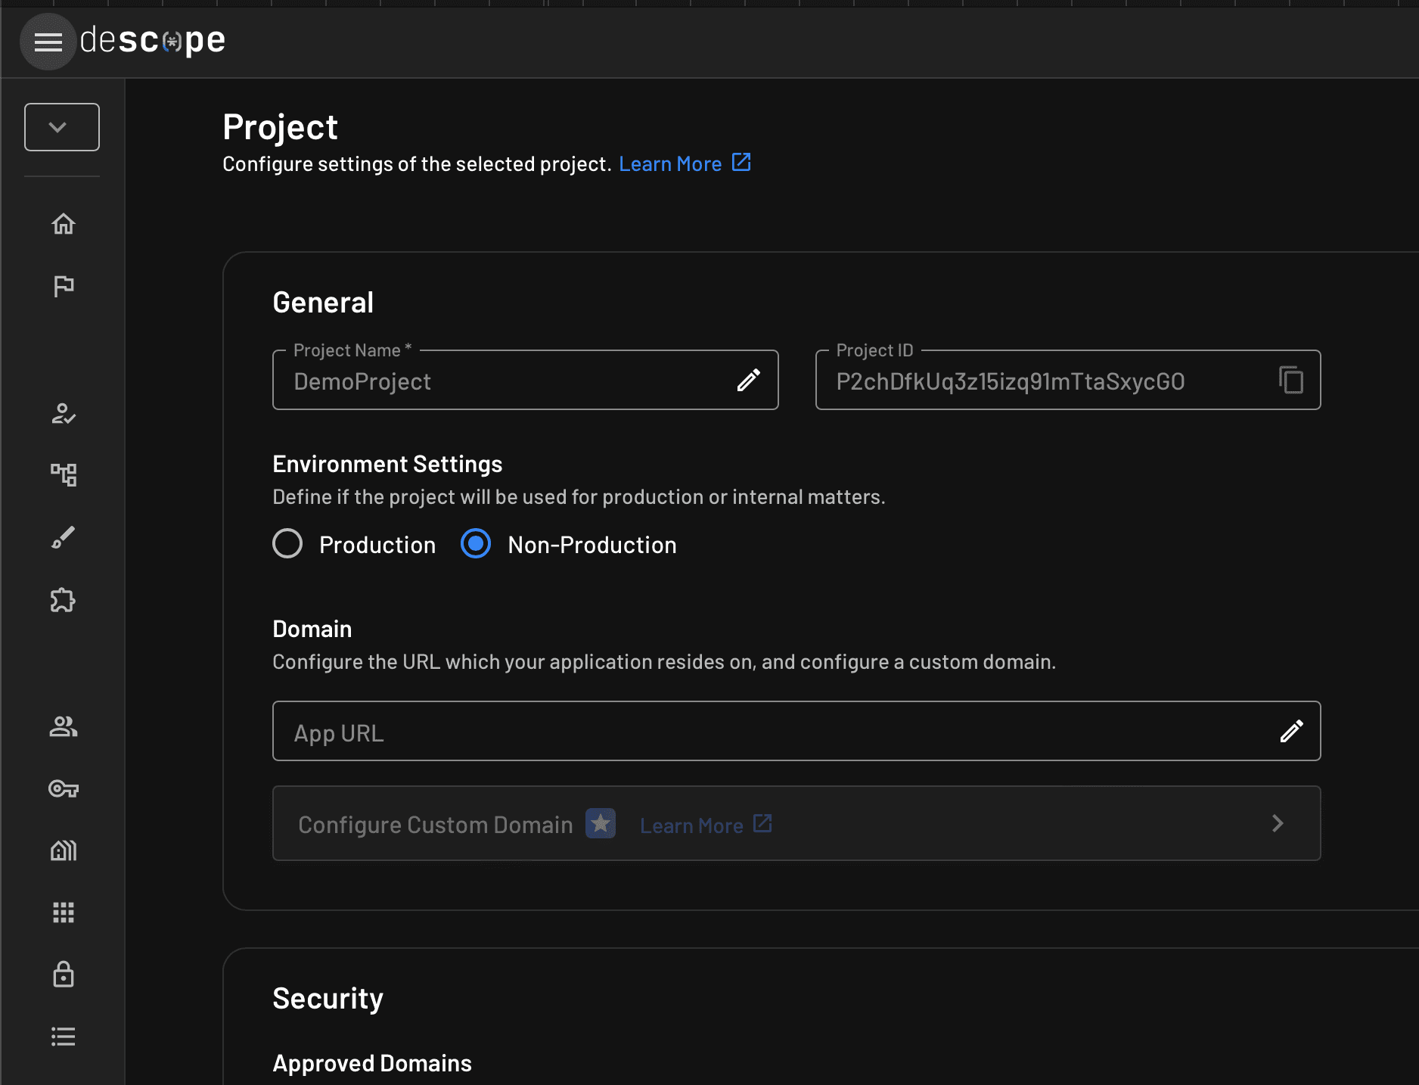Select the Flows flag icon in sidebar

[63, 285]
